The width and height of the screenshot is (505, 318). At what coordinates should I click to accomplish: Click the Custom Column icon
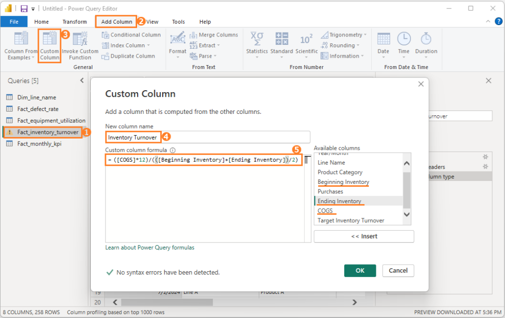49,38
